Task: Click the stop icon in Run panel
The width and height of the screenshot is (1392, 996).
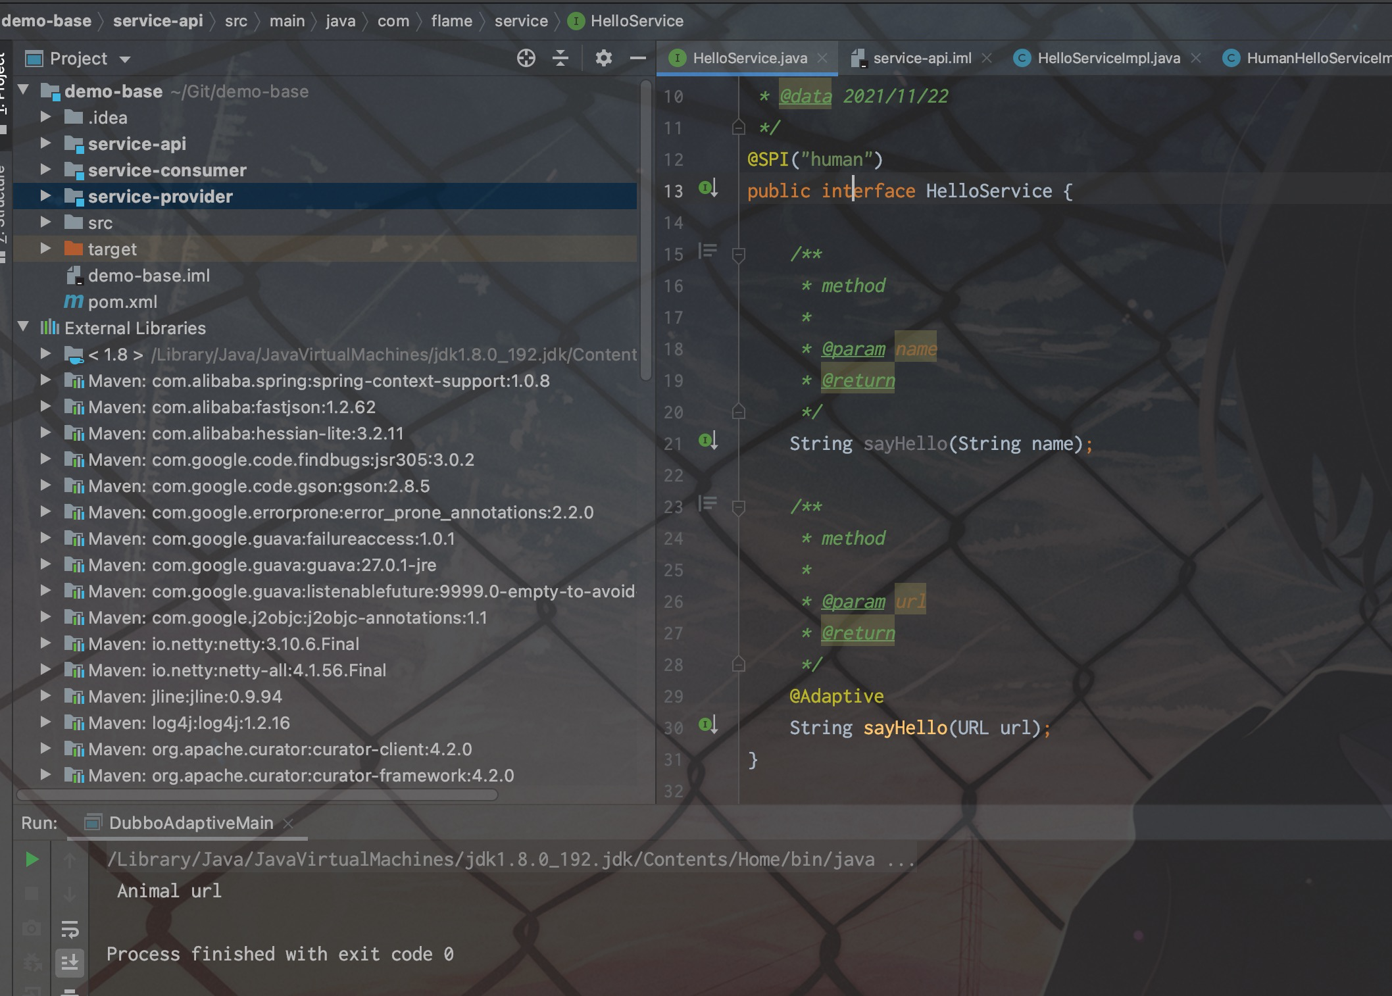Action: click(x=32, y=893)
